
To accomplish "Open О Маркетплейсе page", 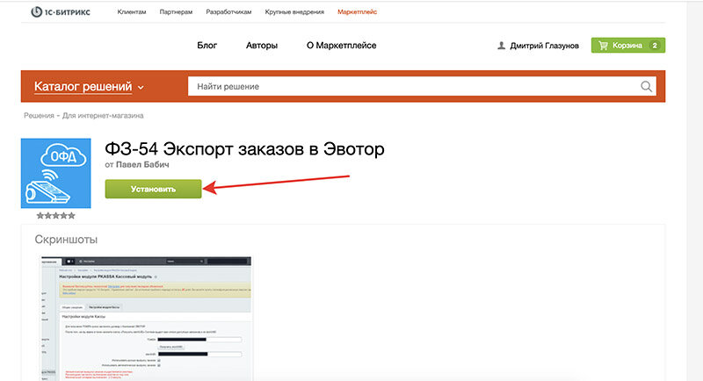I will tap(342, 46).
